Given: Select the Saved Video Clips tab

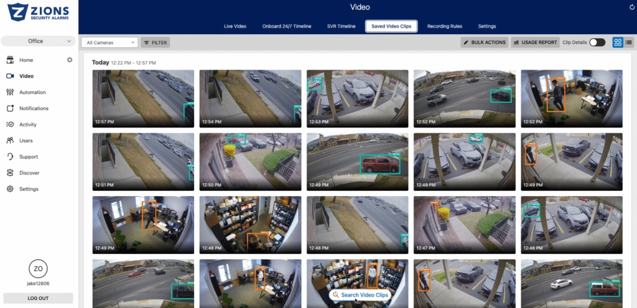Looking at the screenshot, I should (x=391, y=26).
